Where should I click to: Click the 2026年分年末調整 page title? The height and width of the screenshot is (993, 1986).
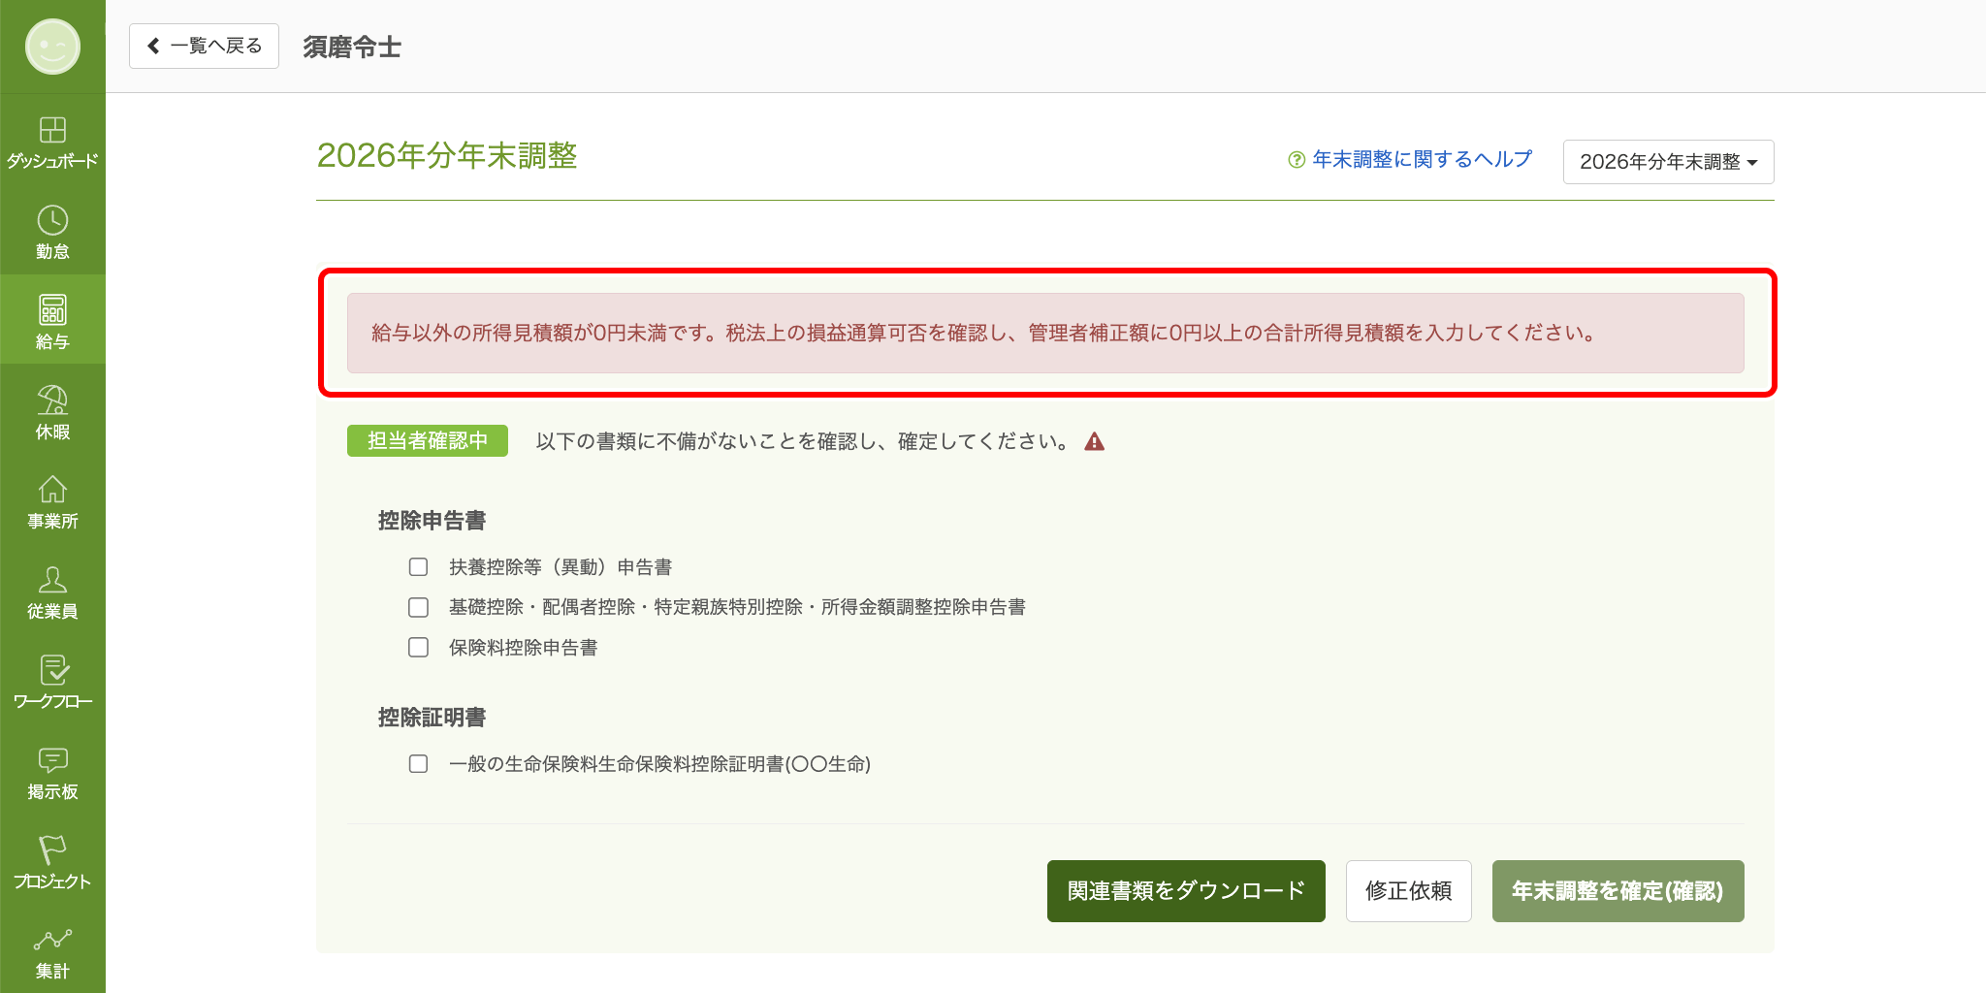click(447, 155)
